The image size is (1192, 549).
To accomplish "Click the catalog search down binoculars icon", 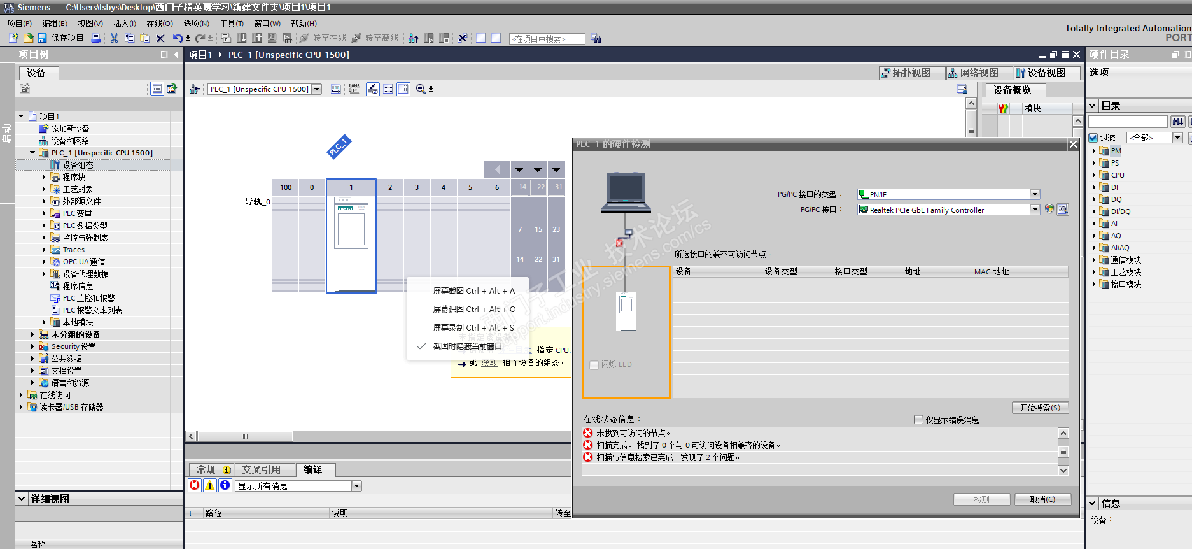I will [x=1178, y=122].
